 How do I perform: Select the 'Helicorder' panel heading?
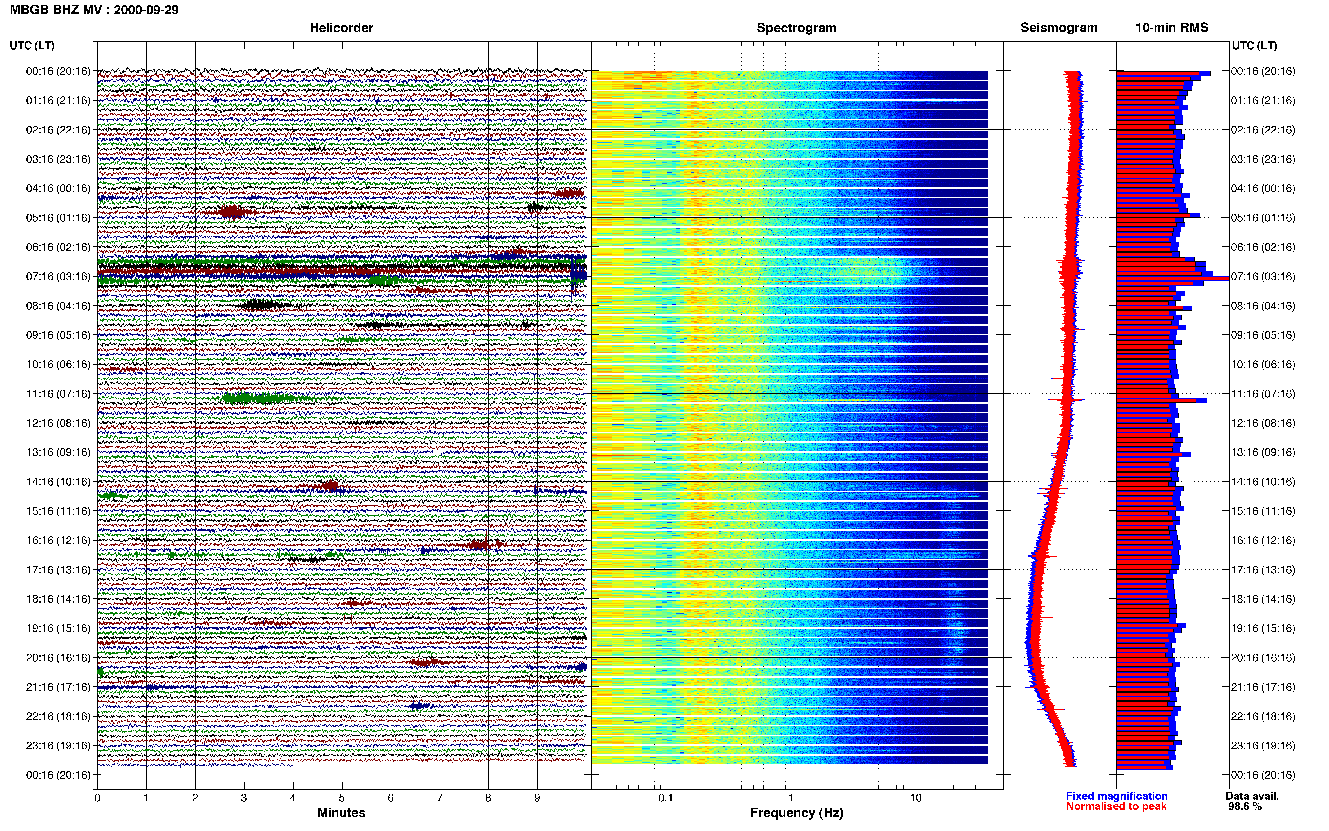click(341, 28)
